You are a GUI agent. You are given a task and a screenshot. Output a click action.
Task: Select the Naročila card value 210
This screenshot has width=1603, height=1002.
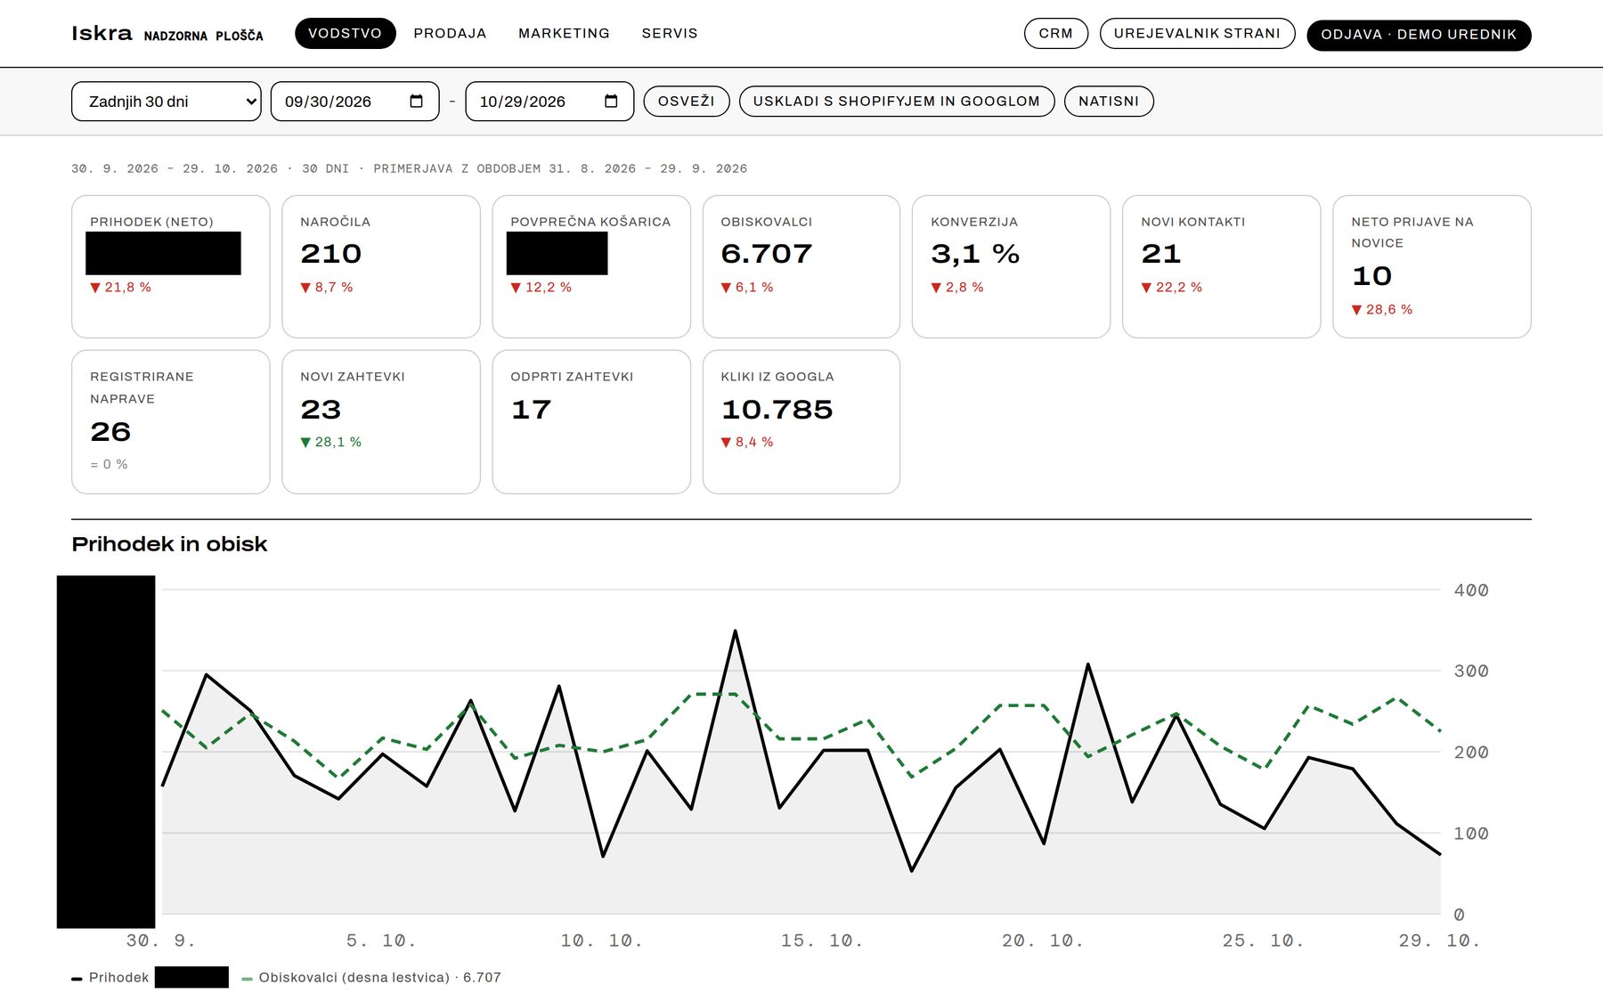click(x=331, y=254)
